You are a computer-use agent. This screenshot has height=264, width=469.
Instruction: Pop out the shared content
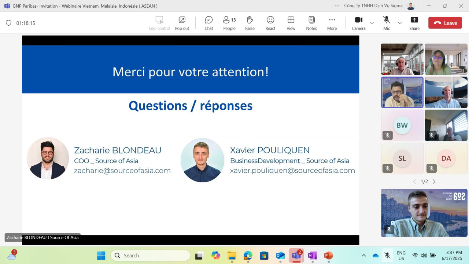point(182,23)
